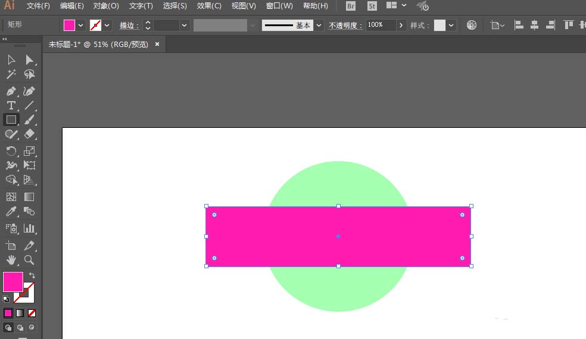Select the Shape Builder tool

(x=11, y=180)
